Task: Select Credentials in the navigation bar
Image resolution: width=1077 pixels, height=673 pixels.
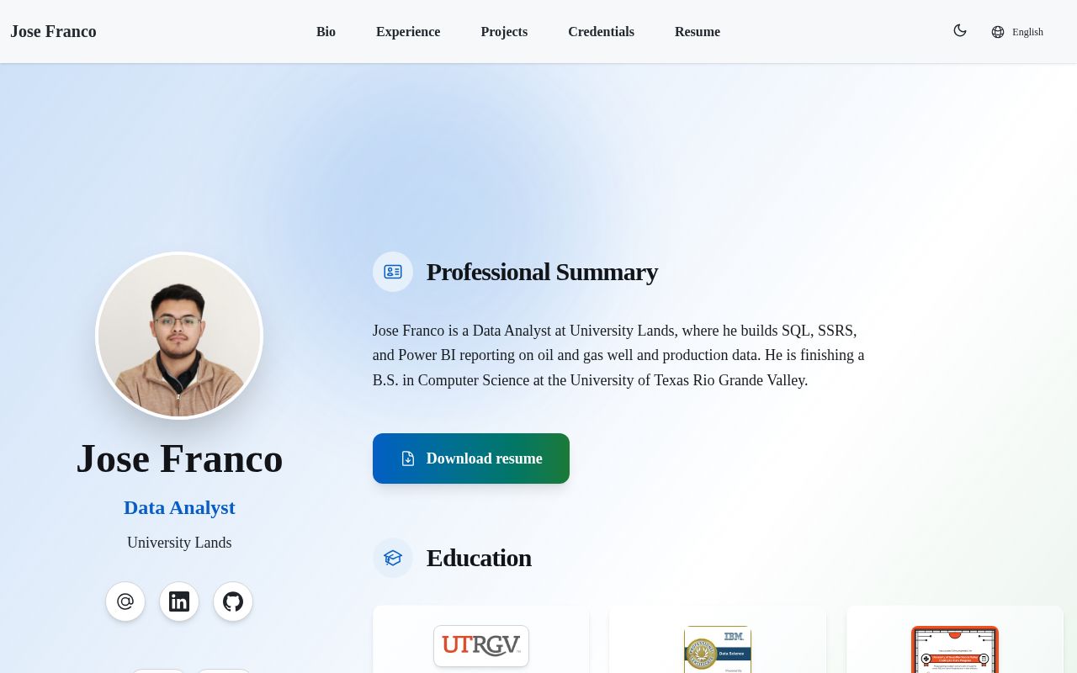Action: point(601,32)
